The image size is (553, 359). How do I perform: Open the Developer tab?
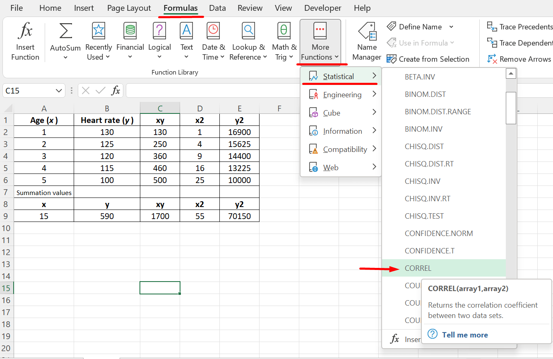(x=322, y=8)
